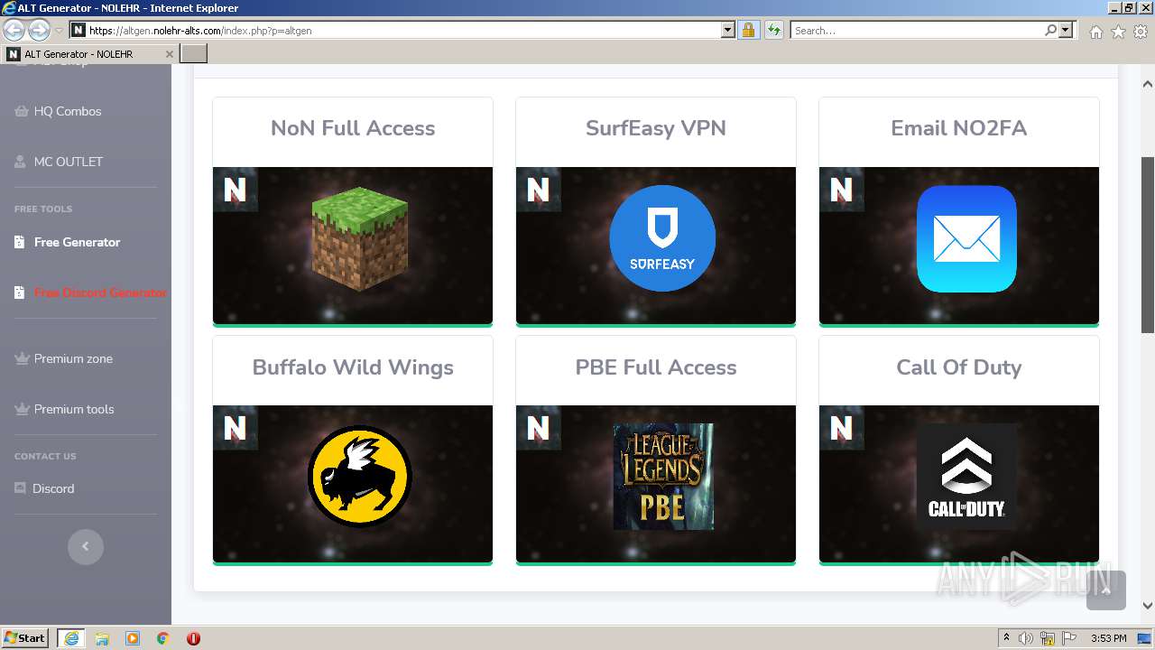Viewport: 1155px width, 650px height.
Task: Click the Email NO2FA title
Action: click(959, 128)
